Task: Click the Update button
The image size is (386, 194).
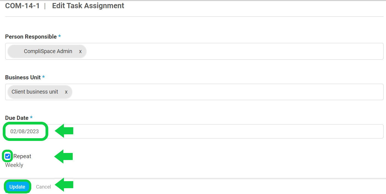Action: (17, 187)
